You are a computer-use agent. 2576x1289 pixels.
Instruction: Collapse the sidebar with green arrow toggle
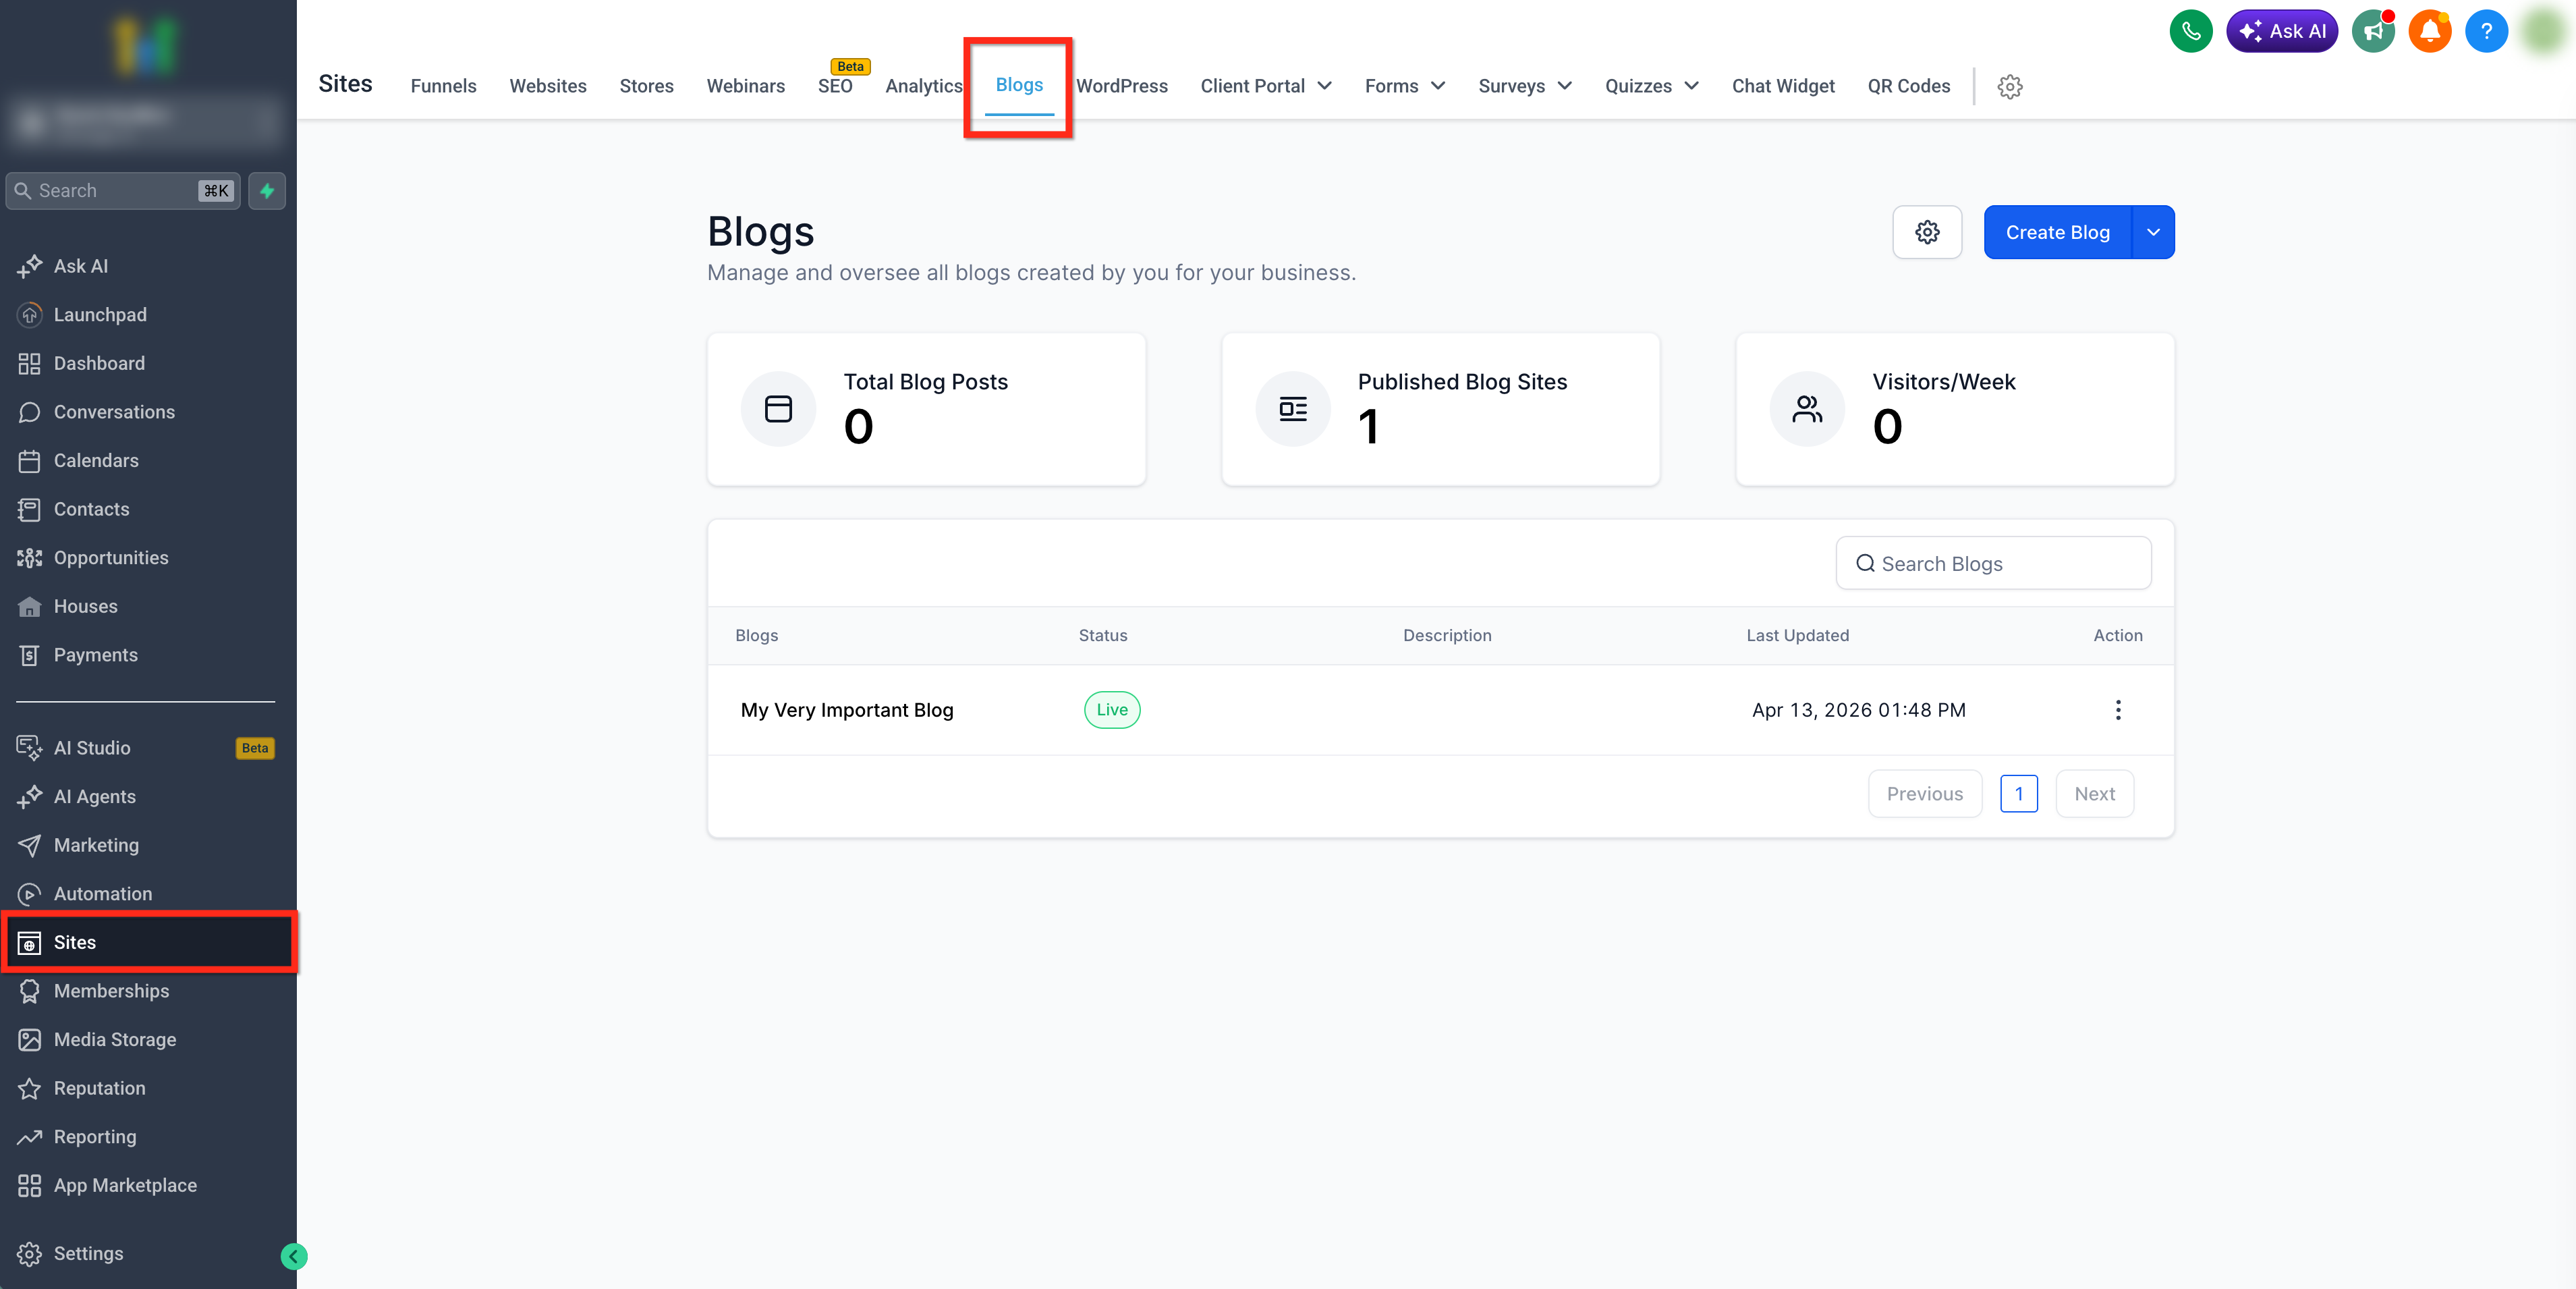point(294,1256)
